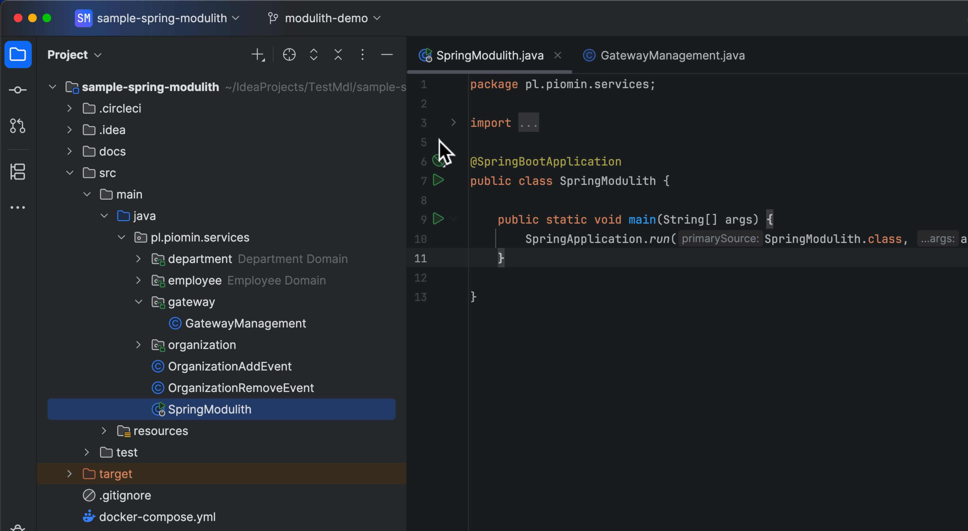The image size is (968, 531).
Task: Show more tool windows via ellipsis
Action: [18, 207]
